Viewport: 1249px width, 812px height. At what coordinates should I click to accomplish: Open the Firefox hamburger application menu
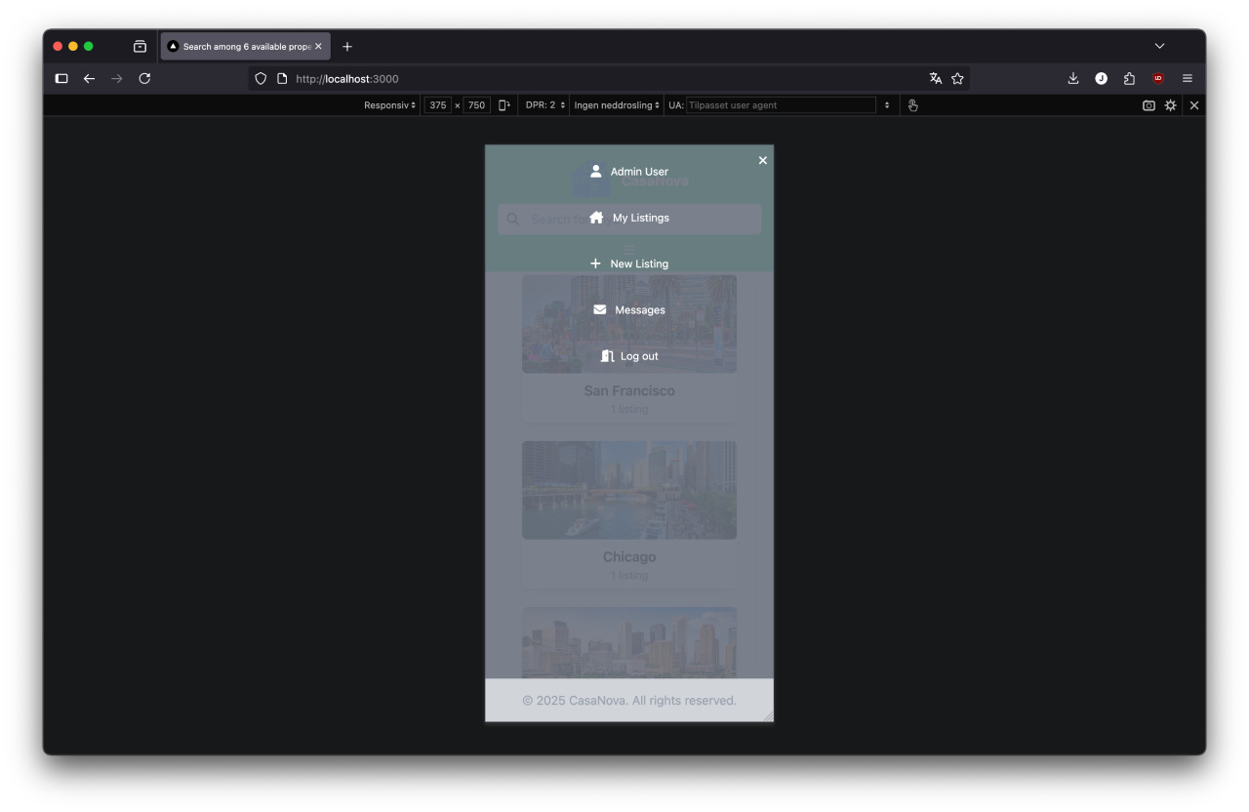coord(1188,78)
